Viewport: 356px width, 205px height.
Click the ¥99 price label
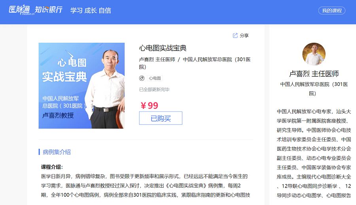pyautogui.click(x=149, y=105)
